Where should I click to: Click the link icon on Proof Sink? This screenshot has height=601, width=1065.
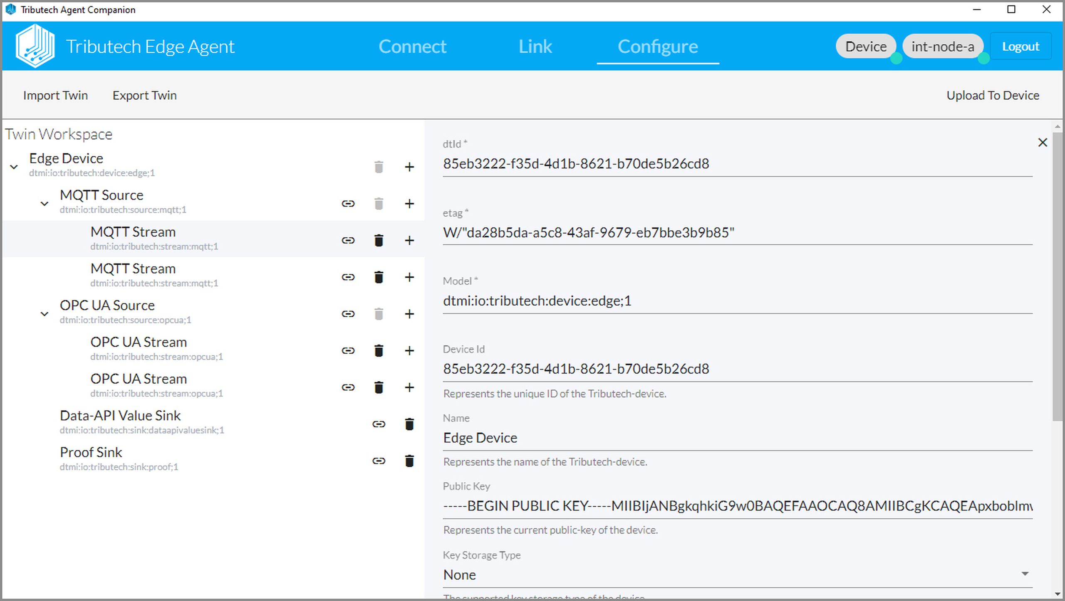click(x=379, y=461)
